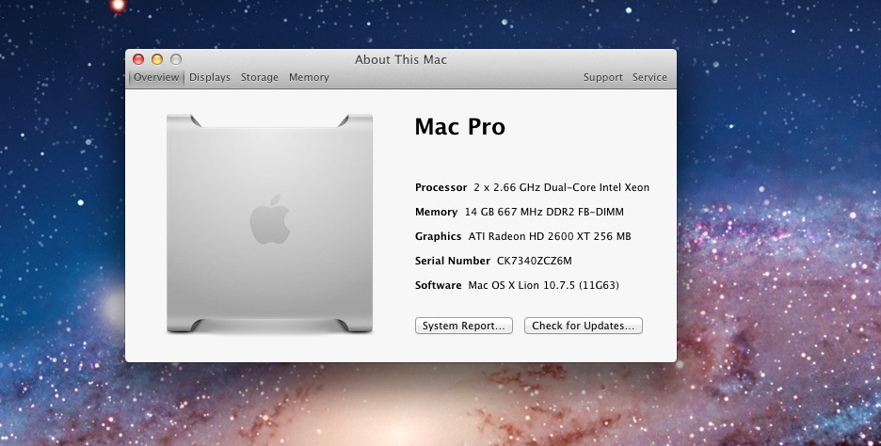
Task: Click the 'About This Mac' window title
Action: (x=401, y=59)
